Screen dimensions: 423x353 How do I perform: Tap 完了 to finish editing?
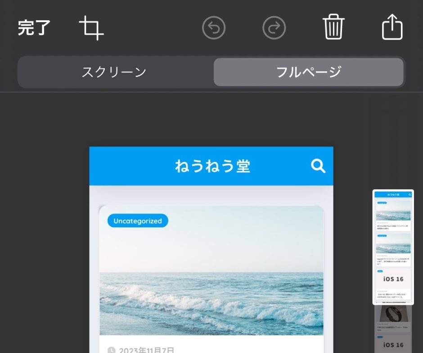pyautogui.click(x=34, y=28)
